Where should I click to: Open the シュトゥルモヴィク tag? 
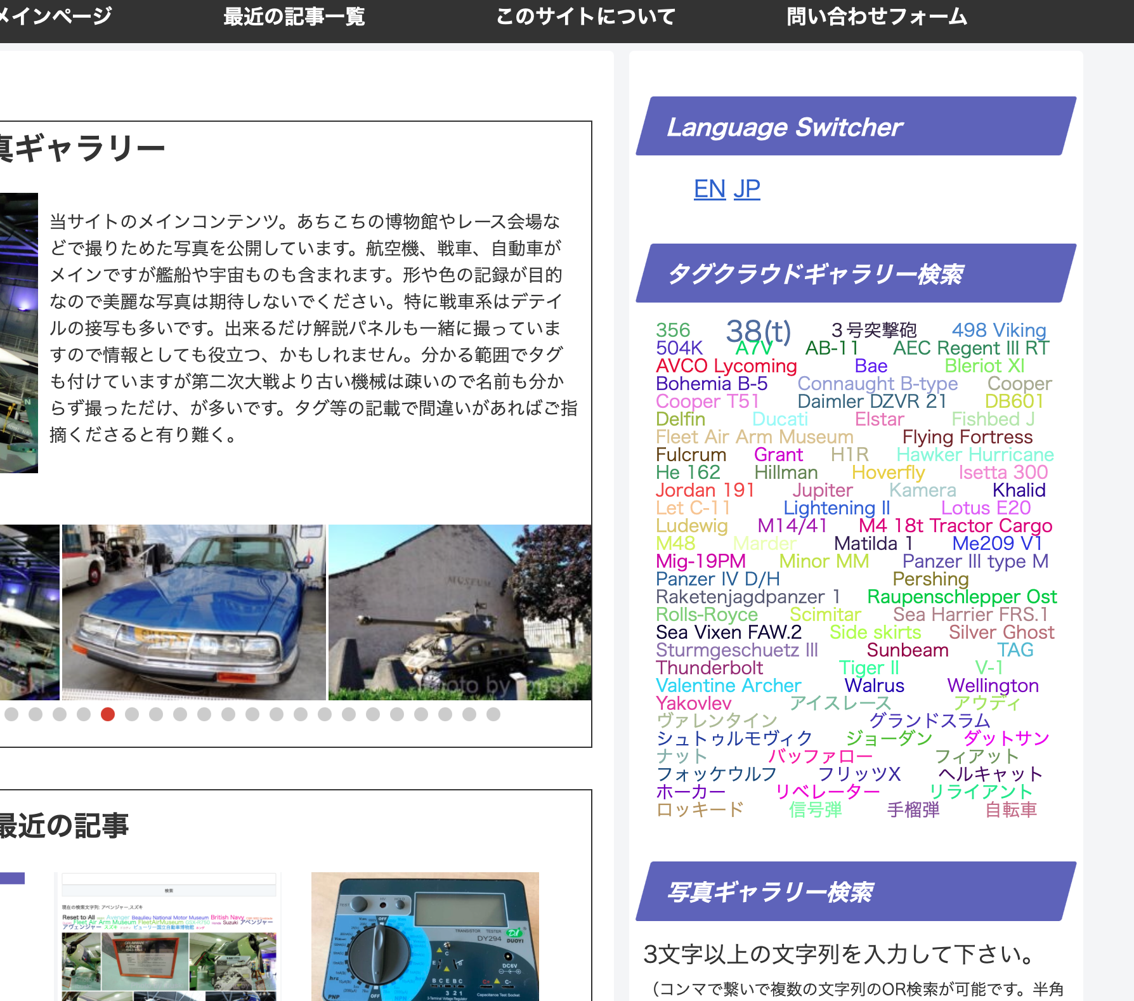(x=734, y=739)
